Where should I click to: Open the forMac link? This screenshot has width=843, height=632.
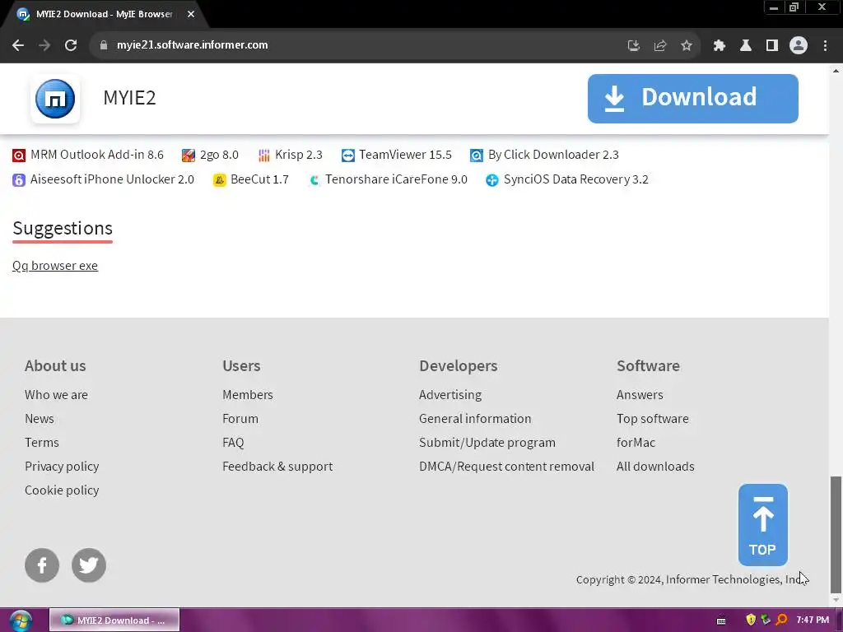[636, 443]
